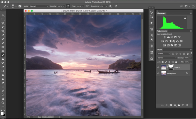The height and width of the screenshot is (119, 196).
Task: Add a Black & White adjustment
Action: click(x=170, y=41)
